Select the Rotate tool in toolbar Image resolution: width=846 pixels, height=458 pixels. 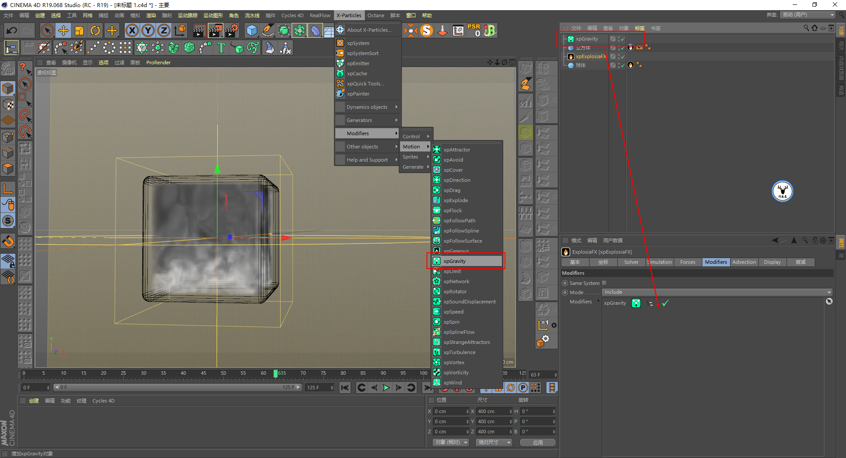click(95, 30)
